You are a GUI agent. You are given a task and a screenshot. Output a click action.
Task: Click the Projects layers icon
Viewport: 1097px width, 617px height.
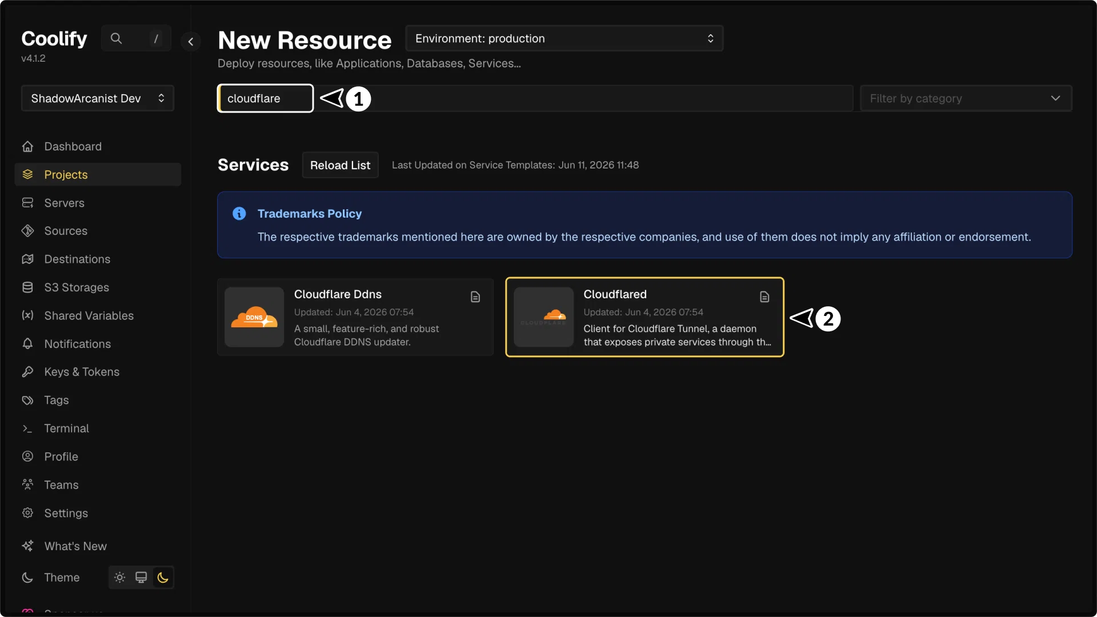point(27,174)
